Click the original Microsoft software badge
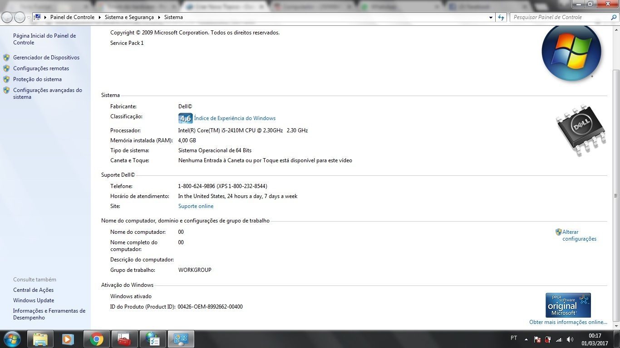This screenshot has height=348, width=620. coord(568,305)
